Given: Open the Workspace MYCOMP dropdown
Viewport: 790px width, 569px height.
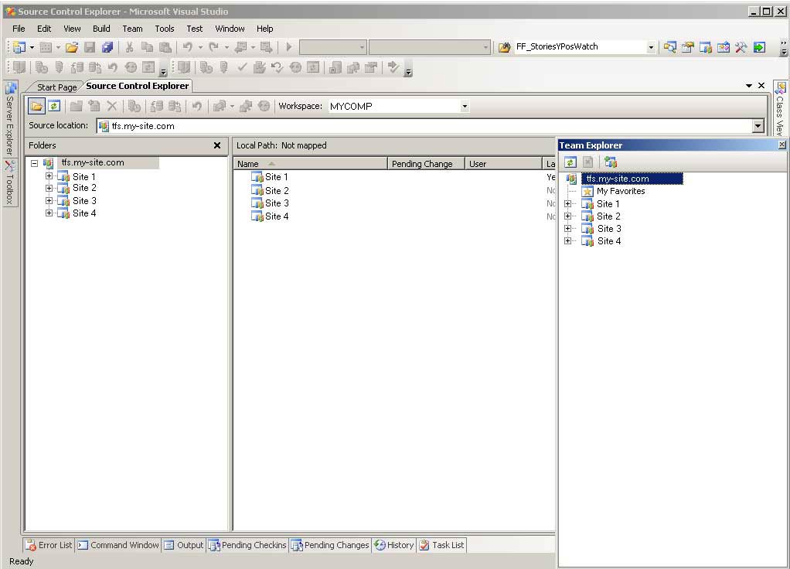Looking at the screenshot, I should (465, 107).
